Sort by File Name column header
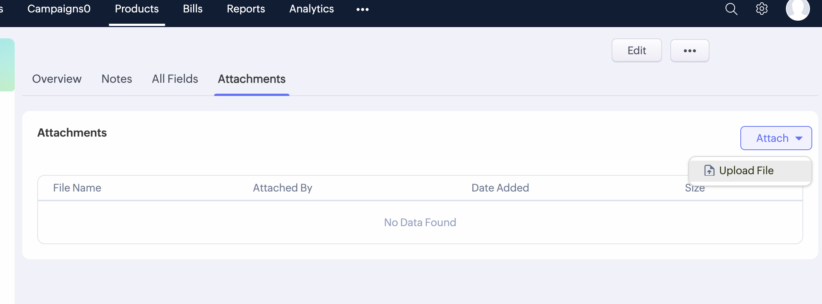 tap(77, 188)
